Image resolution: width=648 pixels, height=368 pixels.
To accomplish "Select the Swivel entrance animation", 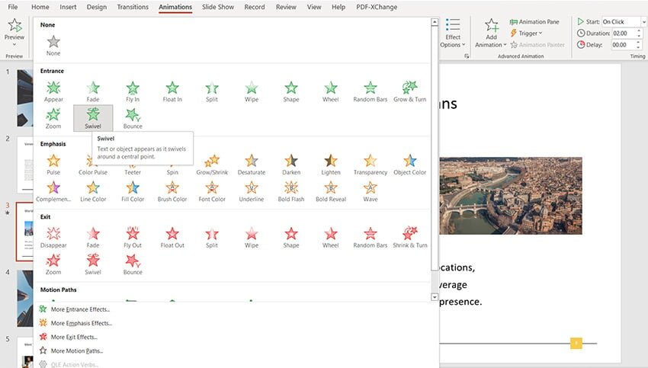I will [93, 117].
